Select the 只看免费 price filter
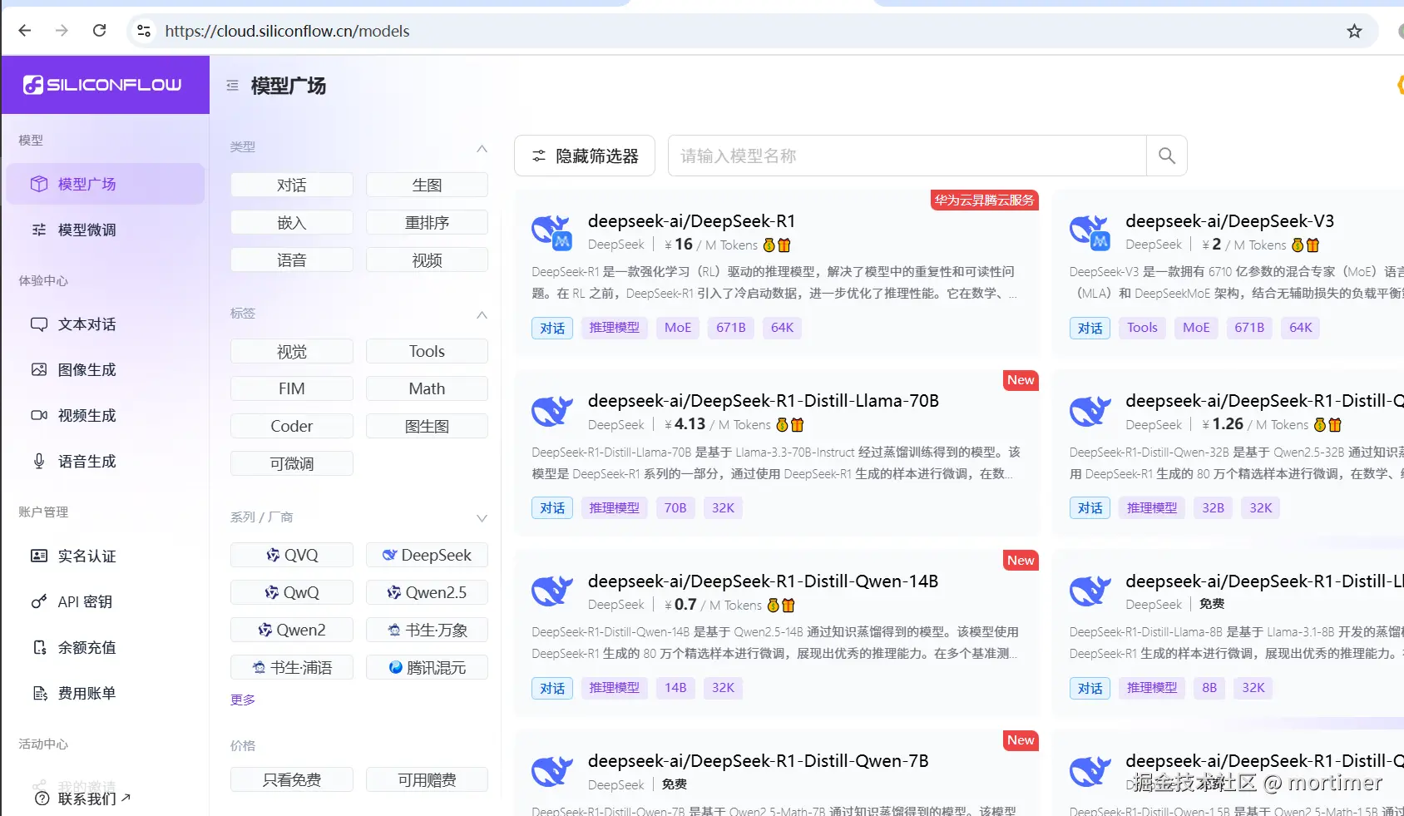The image size is (1404, 816). tap(292, 779)
